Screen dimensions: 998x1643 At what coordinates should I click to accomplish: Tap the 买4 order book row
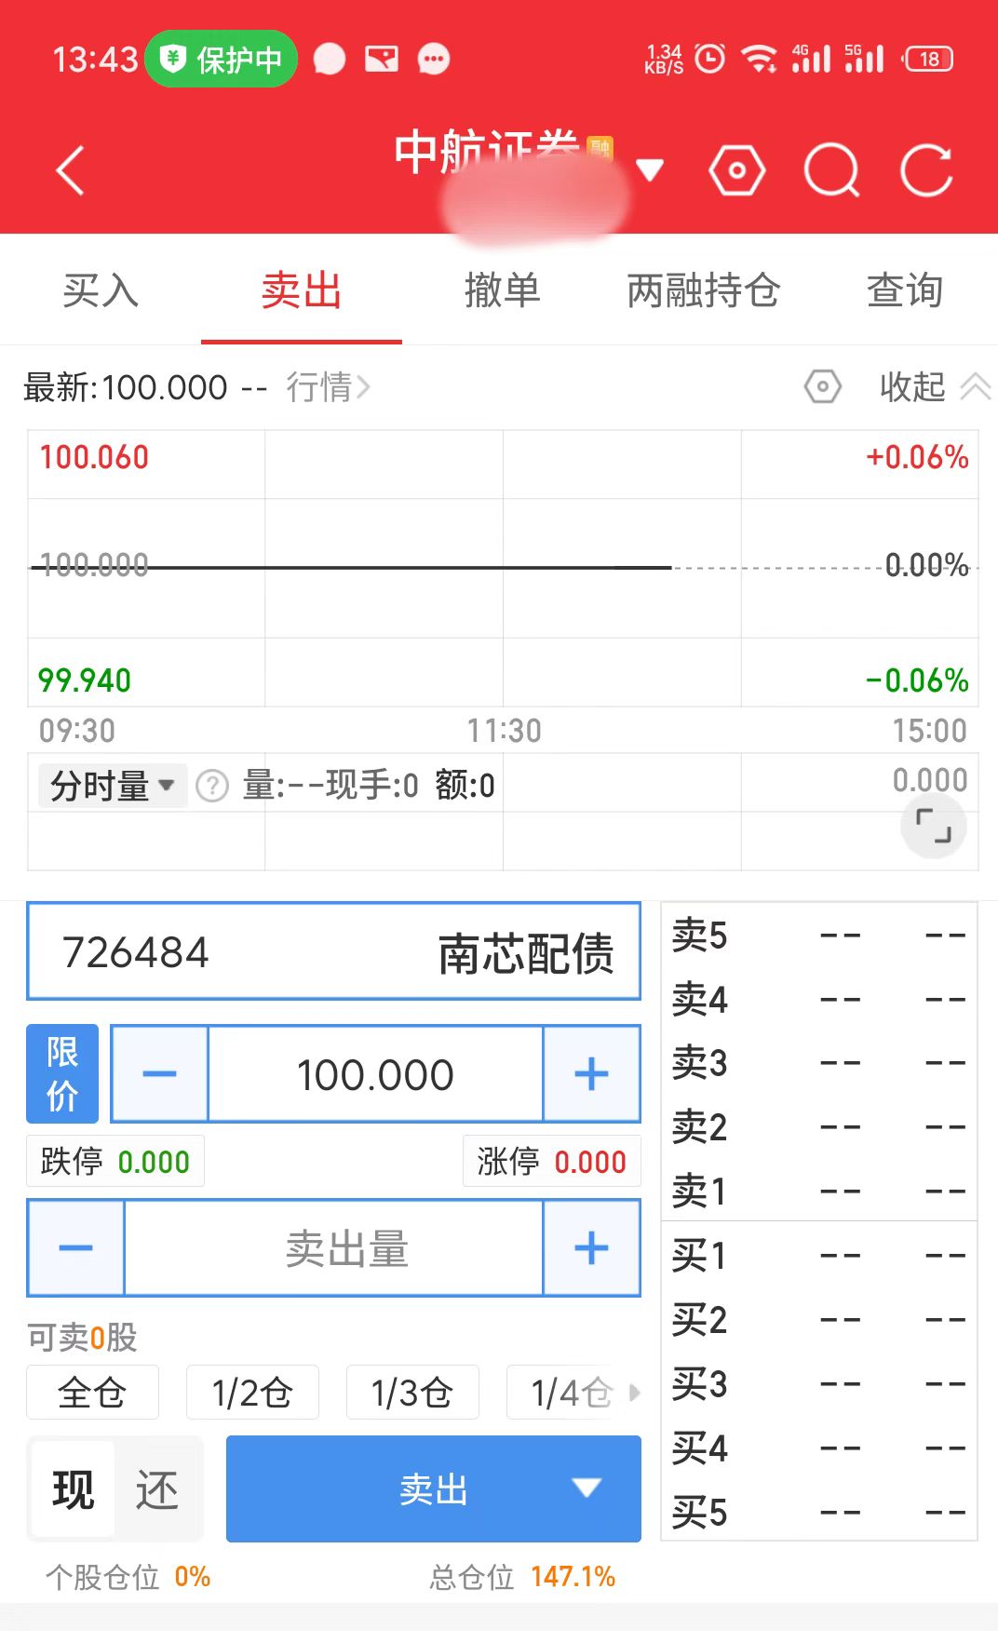(x=819, y=1448)
